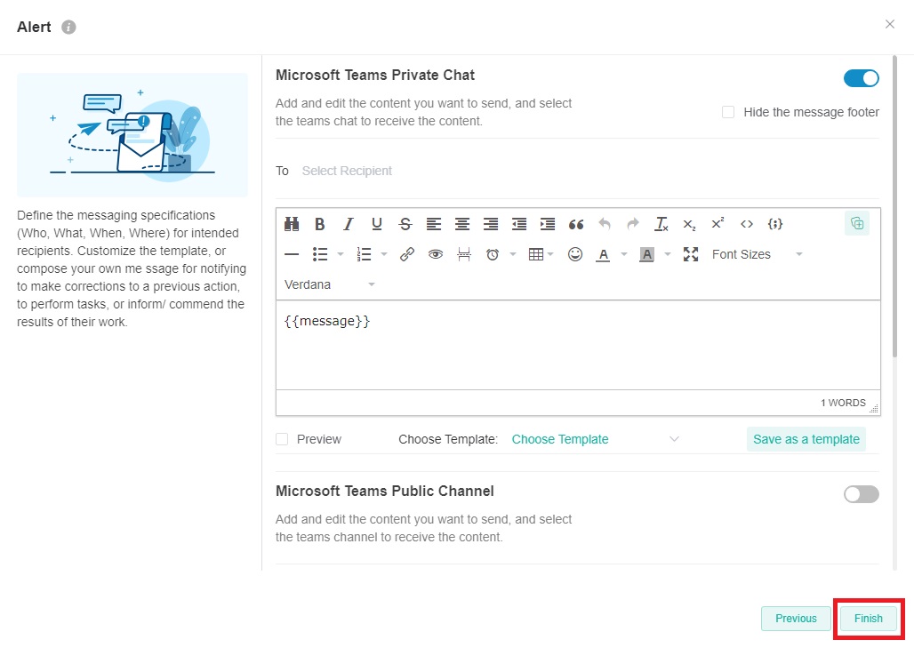
Task: Open the text color picker
Action: coord(604,254)
